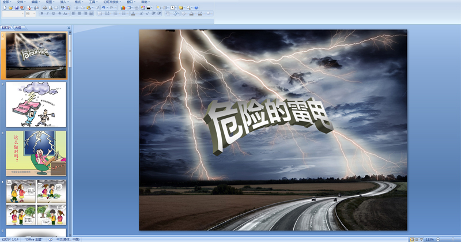Increase font size with larger A icon

tap(141, 13)
